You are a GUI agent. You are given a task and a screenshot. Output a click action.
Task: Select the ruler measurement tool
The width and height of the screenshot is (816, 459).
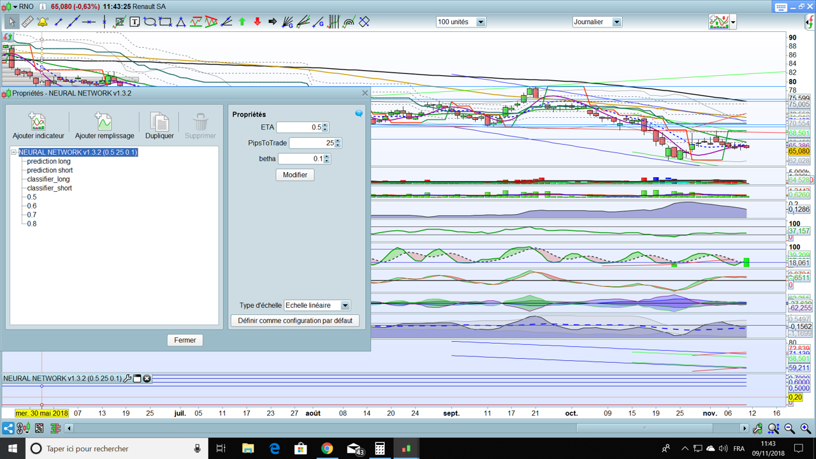(27, 22)
